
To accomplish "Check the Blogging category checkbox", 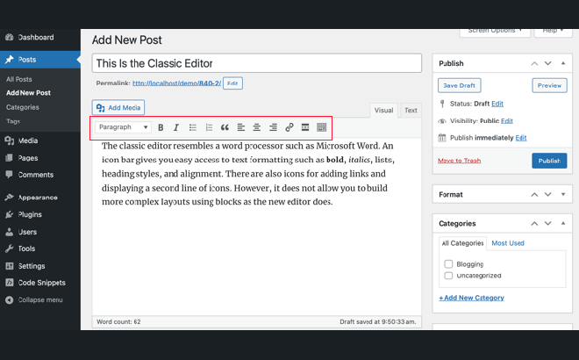I will point(449,263).
